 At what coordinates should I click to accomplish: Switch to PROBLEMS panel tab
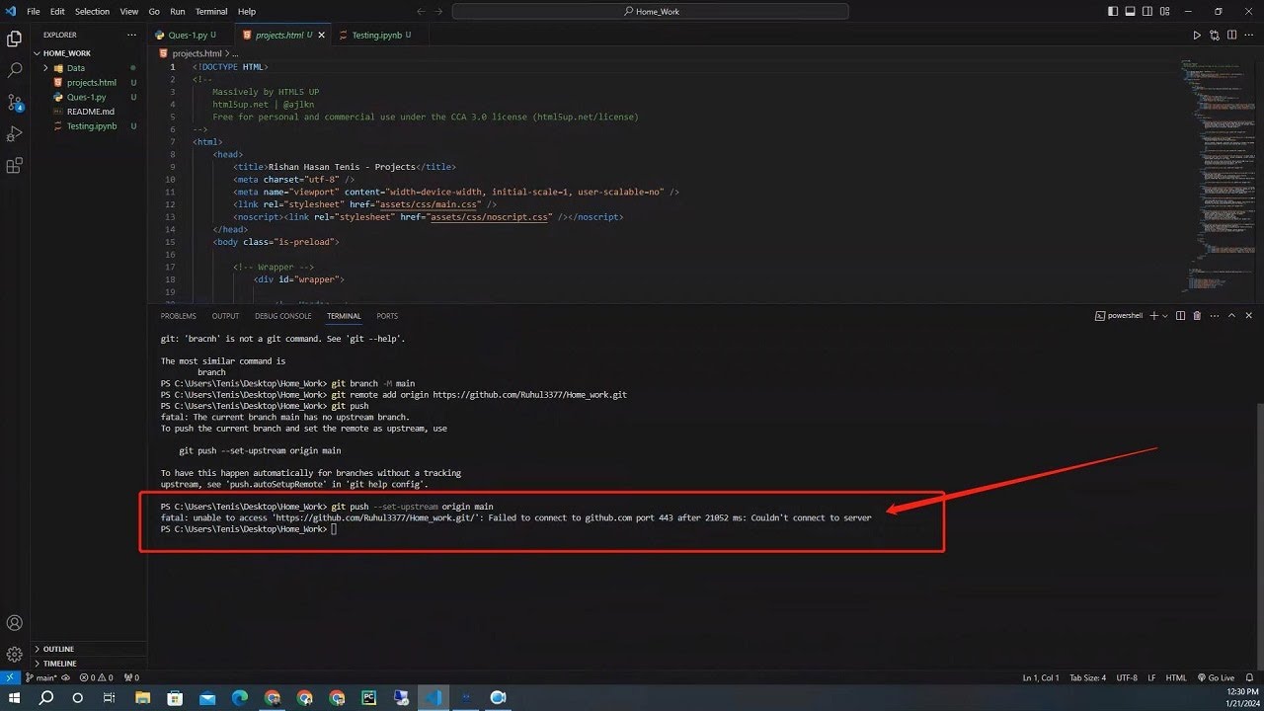click(x=179, y=316)
